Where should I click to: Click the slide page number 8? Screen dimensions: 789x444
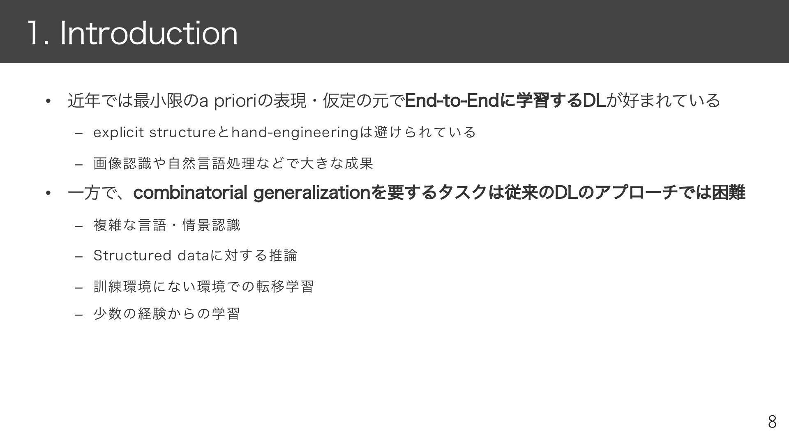click(x=772, y=422)
